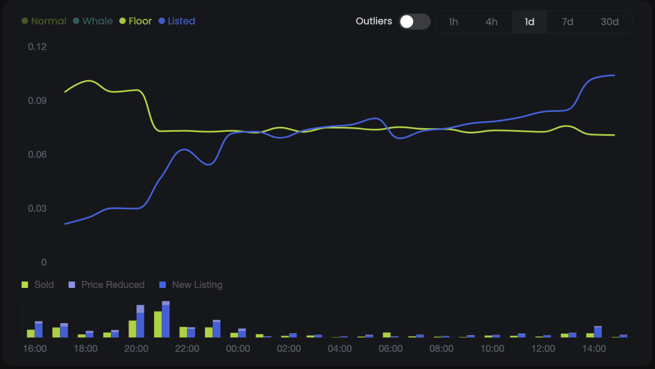655x369 pixels.
Task: Click the Listed line peak at right end
Action: 613,76
